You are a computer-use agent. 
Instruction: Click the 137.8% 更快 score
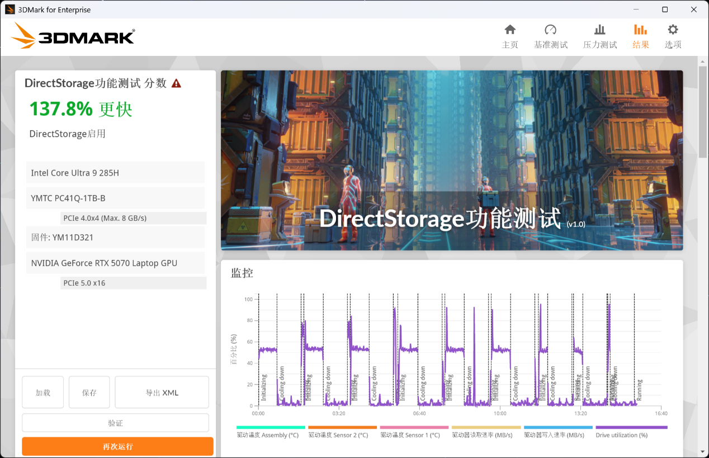81,109
